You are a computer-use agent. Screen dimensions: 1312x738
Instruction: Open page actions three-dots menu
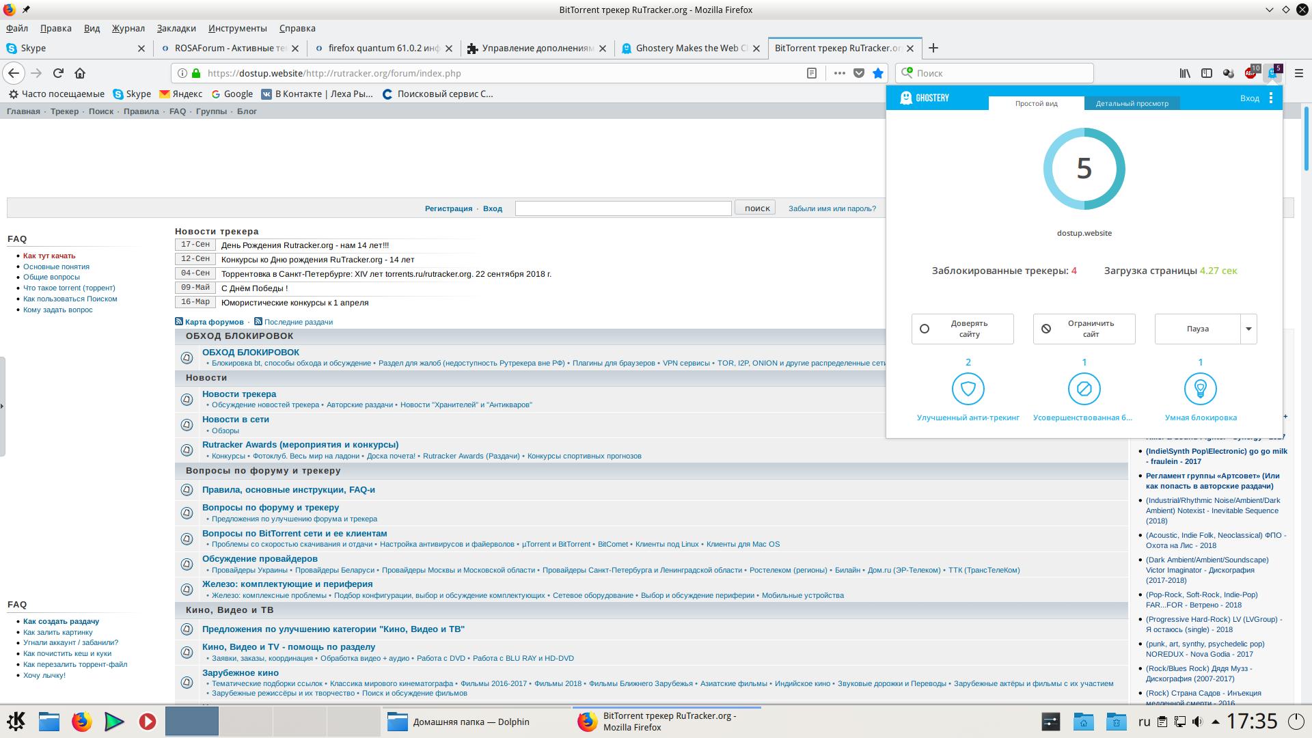(x=839, y=73)
